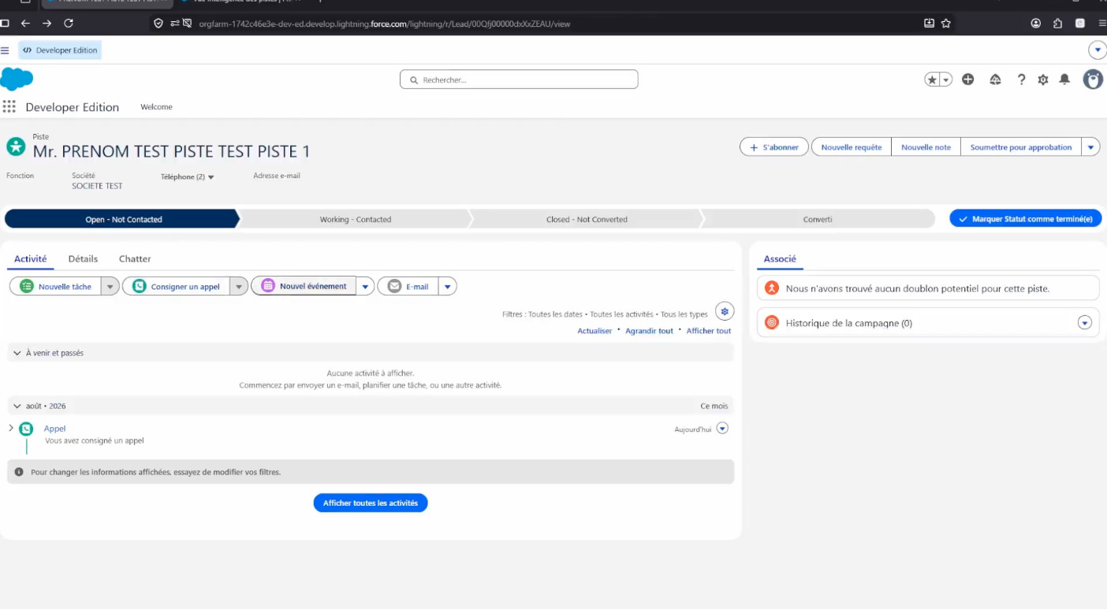Collapse the À venir et passés section

[17, 353]
